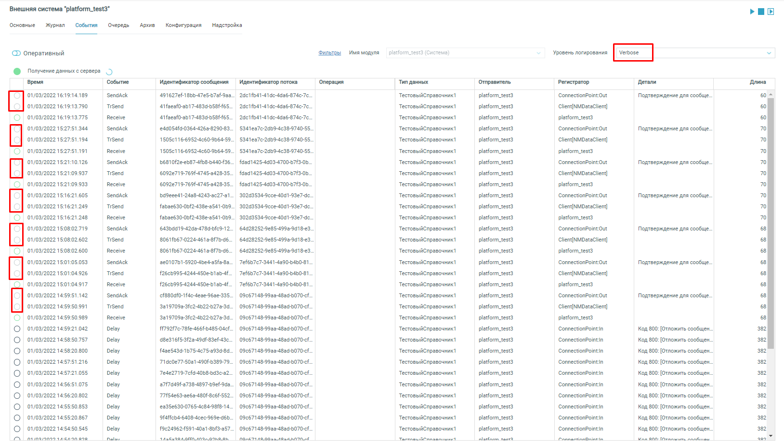This screenshot has height=445, width=784.
Task: Click the boxed play (restart) icon
Action: pos(771,12)
